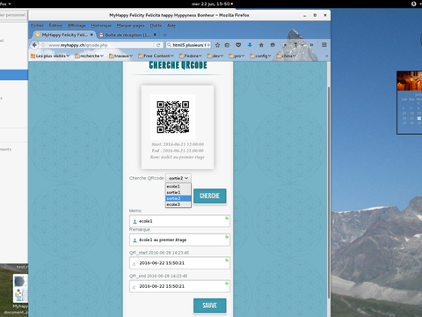
Task: Close the Boîte de réception tab
Action: 155,34
